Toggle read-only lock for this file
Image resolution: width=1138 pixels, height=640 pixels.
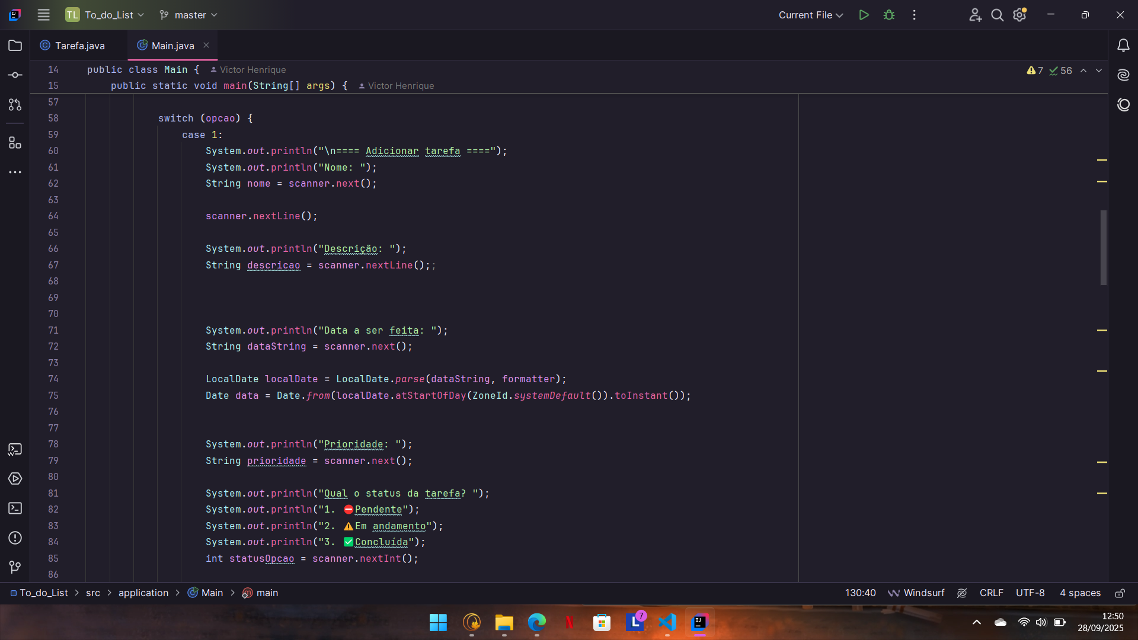(1120, 593)
